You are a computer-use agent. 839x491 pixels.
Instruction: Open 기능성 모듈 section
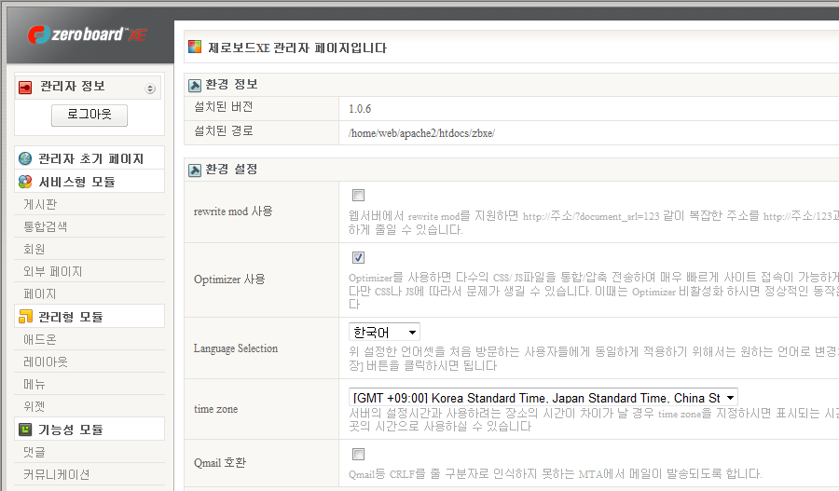click(x=71, y=430)
